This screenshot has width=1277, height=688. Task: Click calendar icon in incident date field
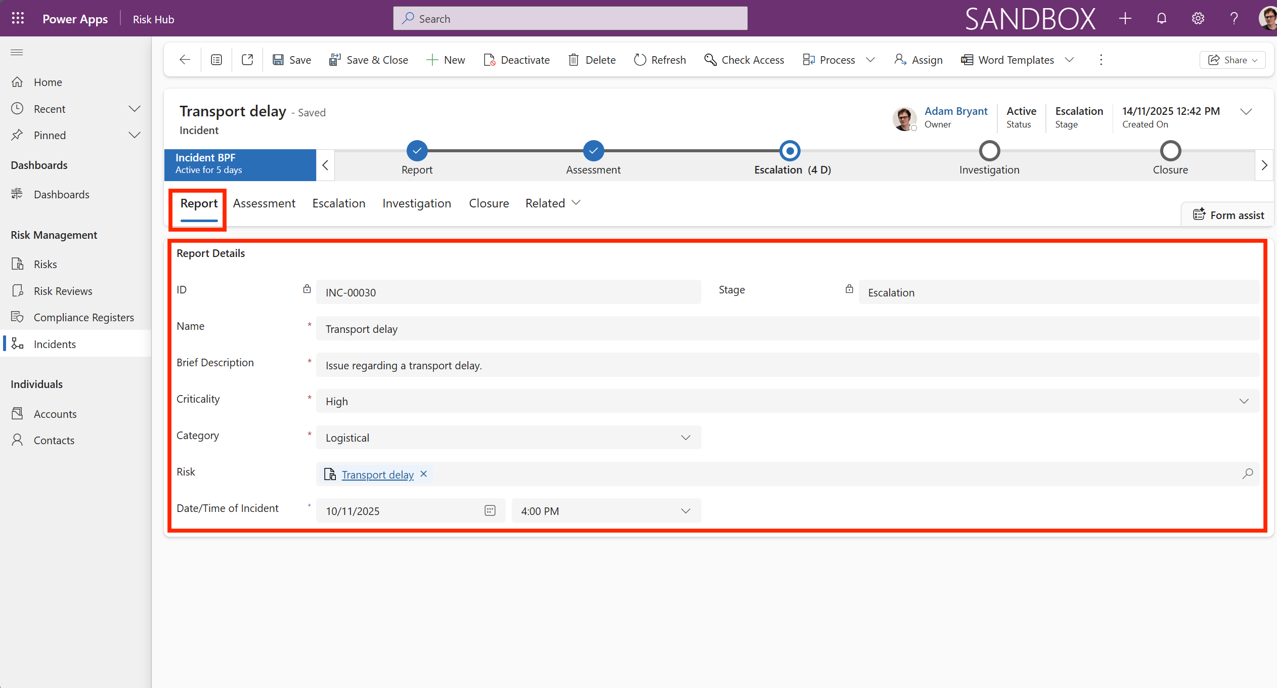pos(490,510)
